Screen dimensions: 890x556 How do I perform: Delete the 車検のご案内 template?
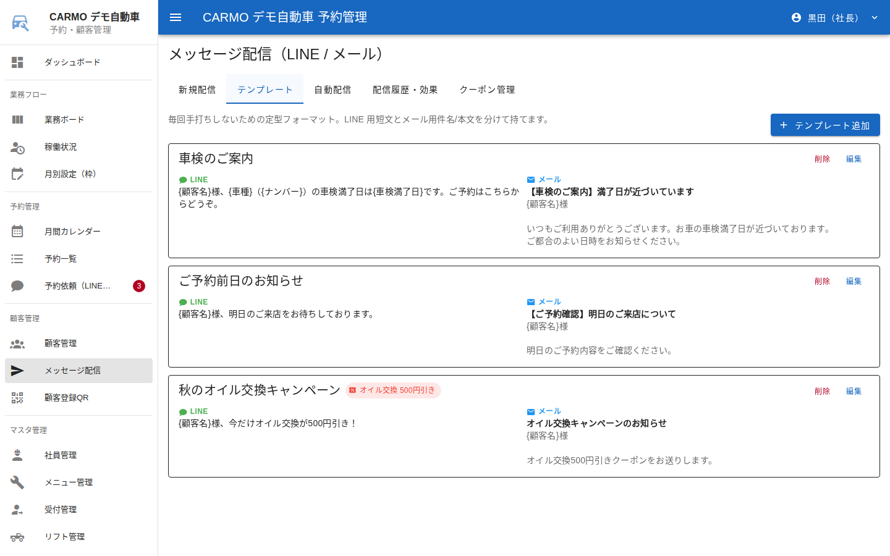tap(822, 159)
